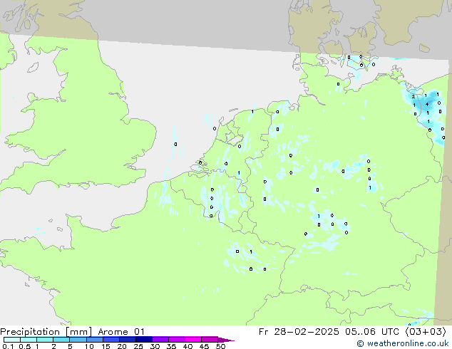Click the '50' legend scale label
Screen dimensions: 452x349
tap(220, 346)
